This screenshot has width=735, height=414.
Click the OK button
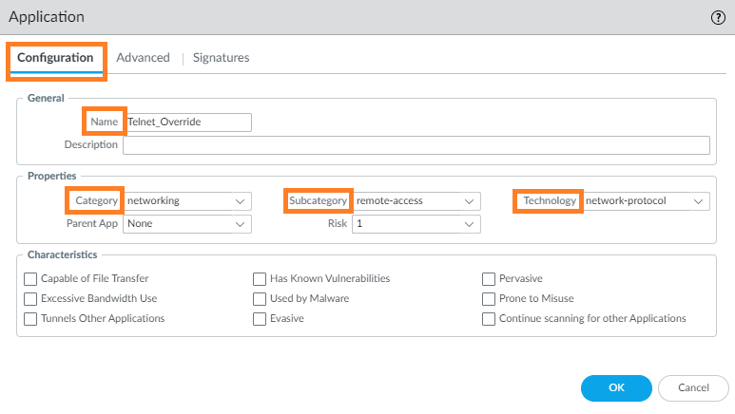pos(616,387)
